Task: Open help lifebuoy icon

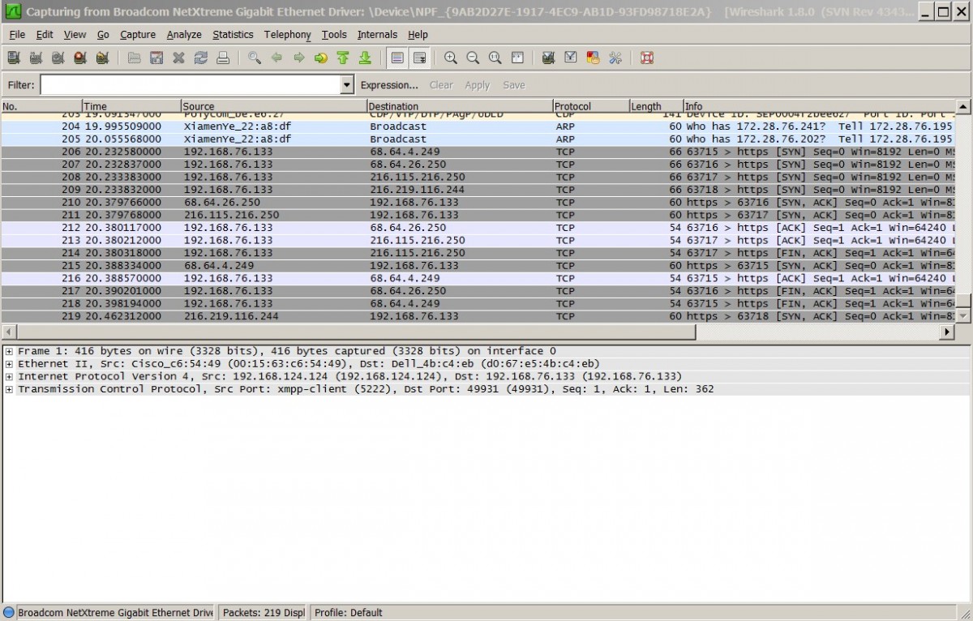Action: click(x=647, y=58)
